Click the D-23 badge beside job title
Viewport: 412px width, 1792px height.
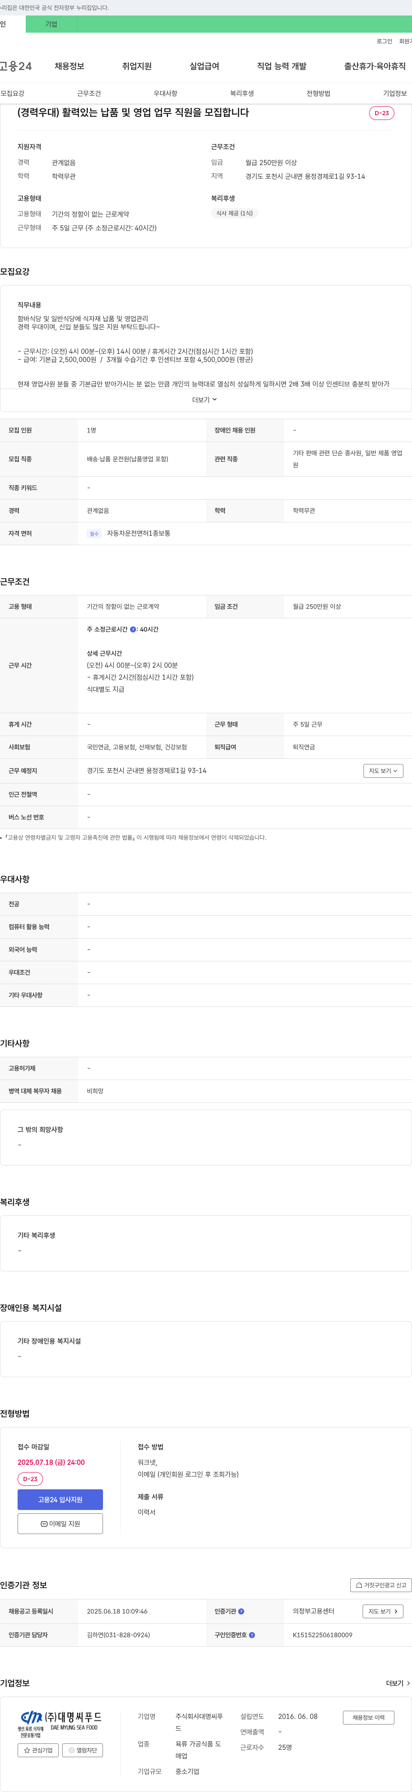(x=382, y=113)
